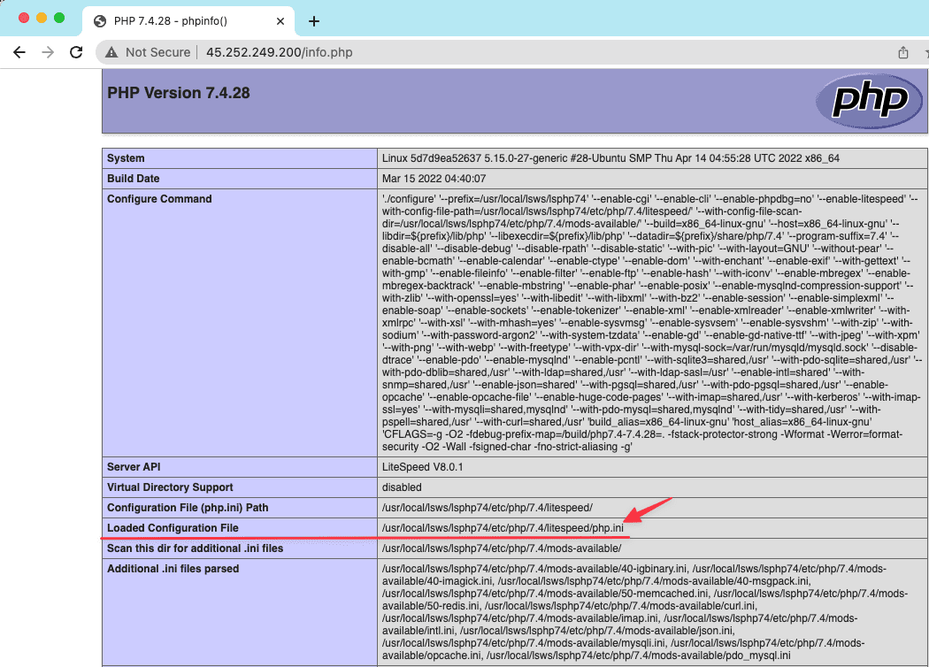This screenshot has width=929, height=667.
Task: Click the Not Secure label
Action: [x=157, y=52]
